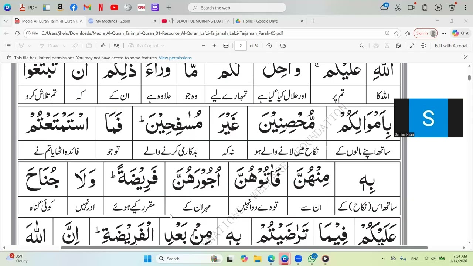Open the video recorder icon

click(411, 7)
